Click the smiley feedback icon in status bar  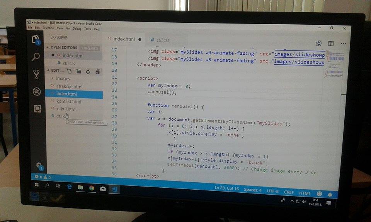tap(320, 194)
